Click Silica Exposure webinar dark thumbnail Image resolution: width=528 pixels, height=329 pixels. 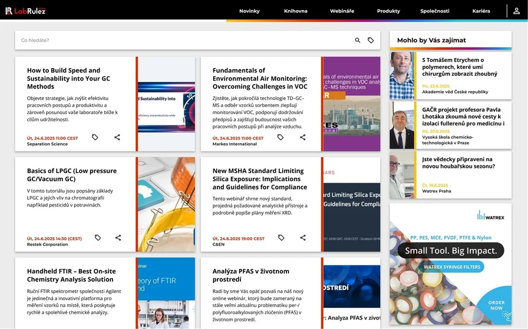pyautogui.click(x=352, y=204)
